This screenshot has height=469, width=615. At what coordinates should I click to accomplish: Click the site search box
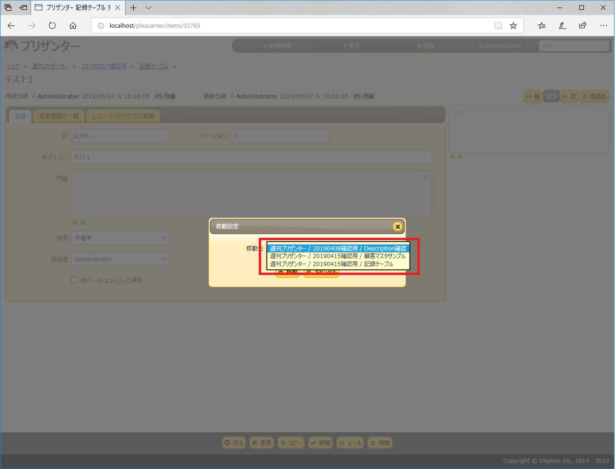point(574,46)
